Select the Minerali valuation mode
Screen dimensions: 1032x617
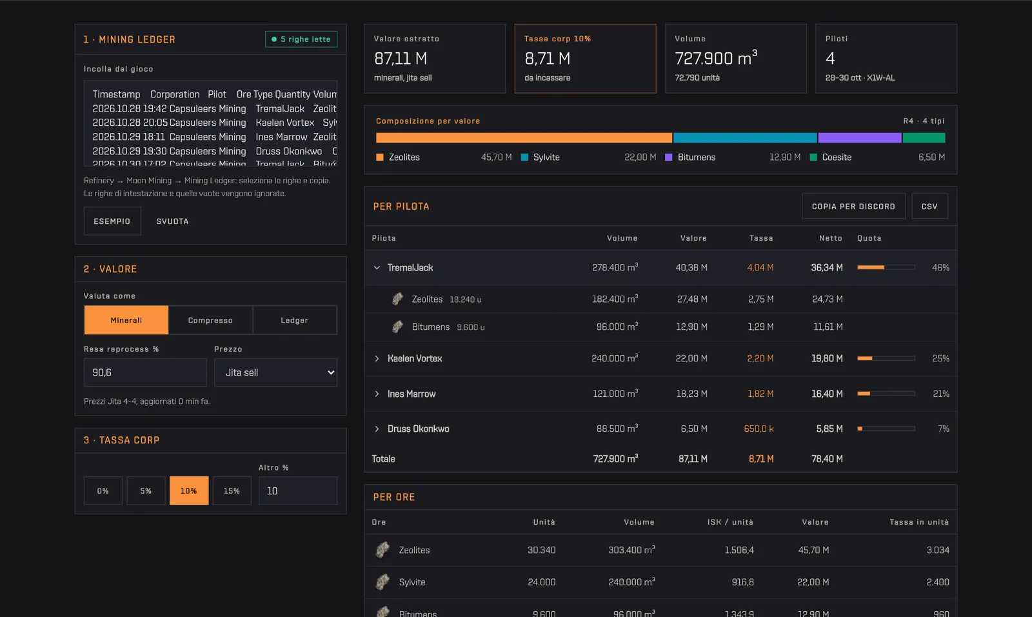(126, 320)
